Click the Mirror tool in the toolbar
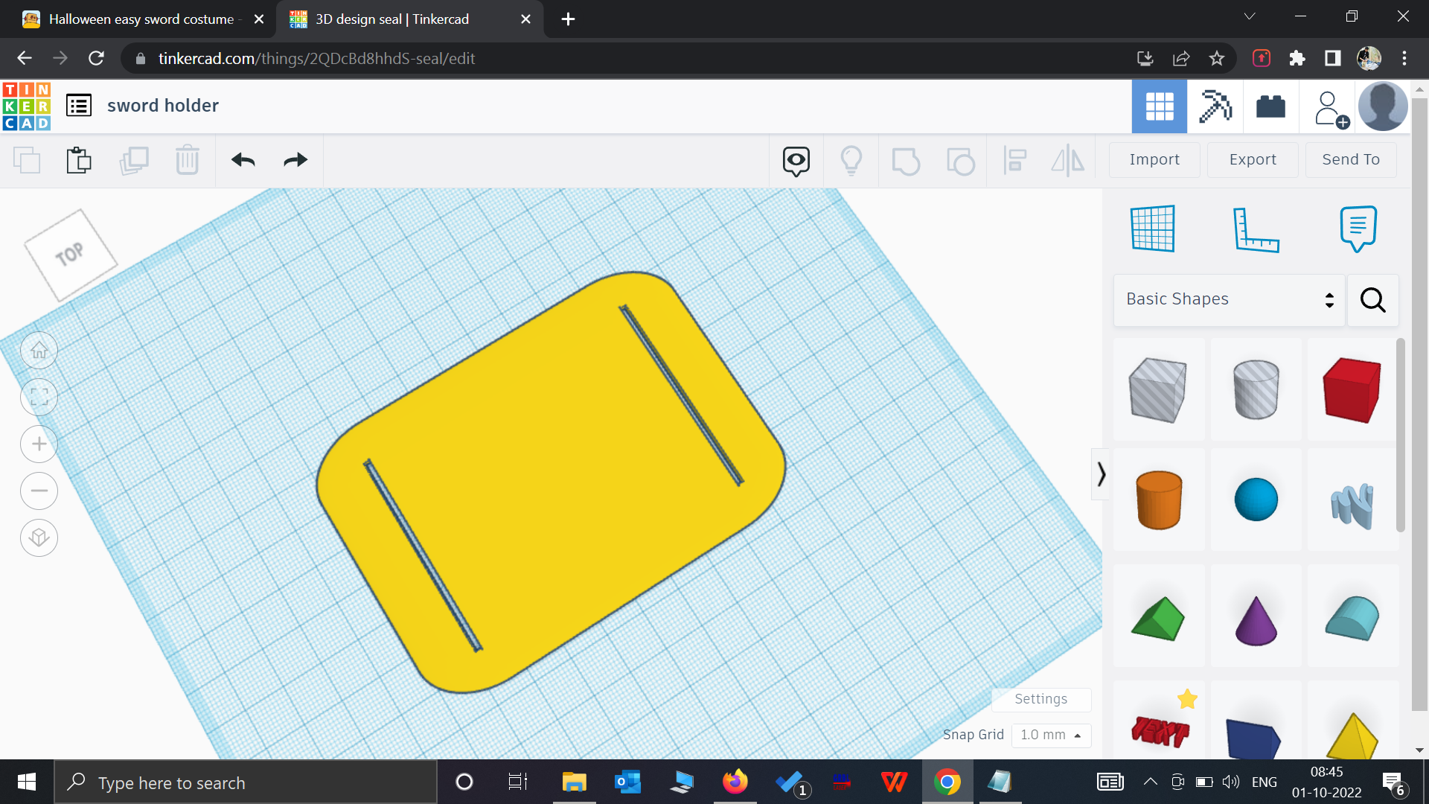This screenshot has height=804, width=1429. (1067, 160)
